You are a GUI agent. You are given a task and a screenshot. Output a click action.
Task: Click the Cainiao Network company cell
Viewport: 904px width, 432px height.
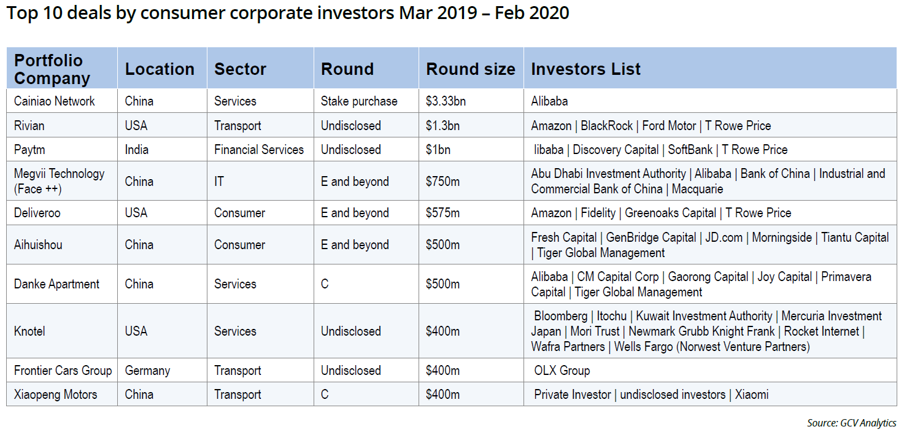coord(55,101)
